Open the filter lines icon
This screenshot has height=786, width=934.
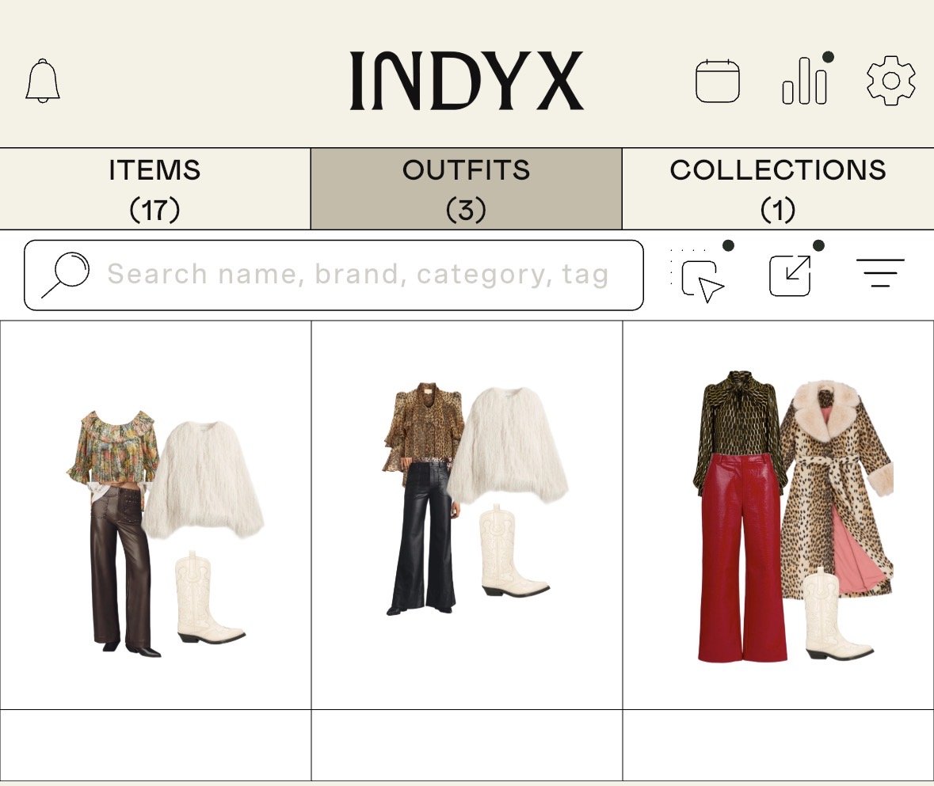click(880, 273)
